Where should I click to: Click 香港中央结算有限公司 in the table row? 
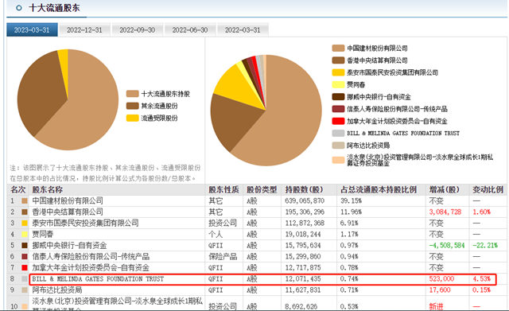point(68,212)
